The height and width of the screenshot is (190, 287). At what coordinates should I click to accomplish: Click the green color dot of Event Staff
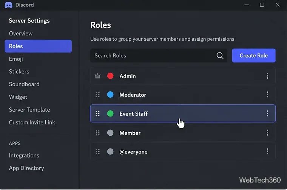(110, 113)
